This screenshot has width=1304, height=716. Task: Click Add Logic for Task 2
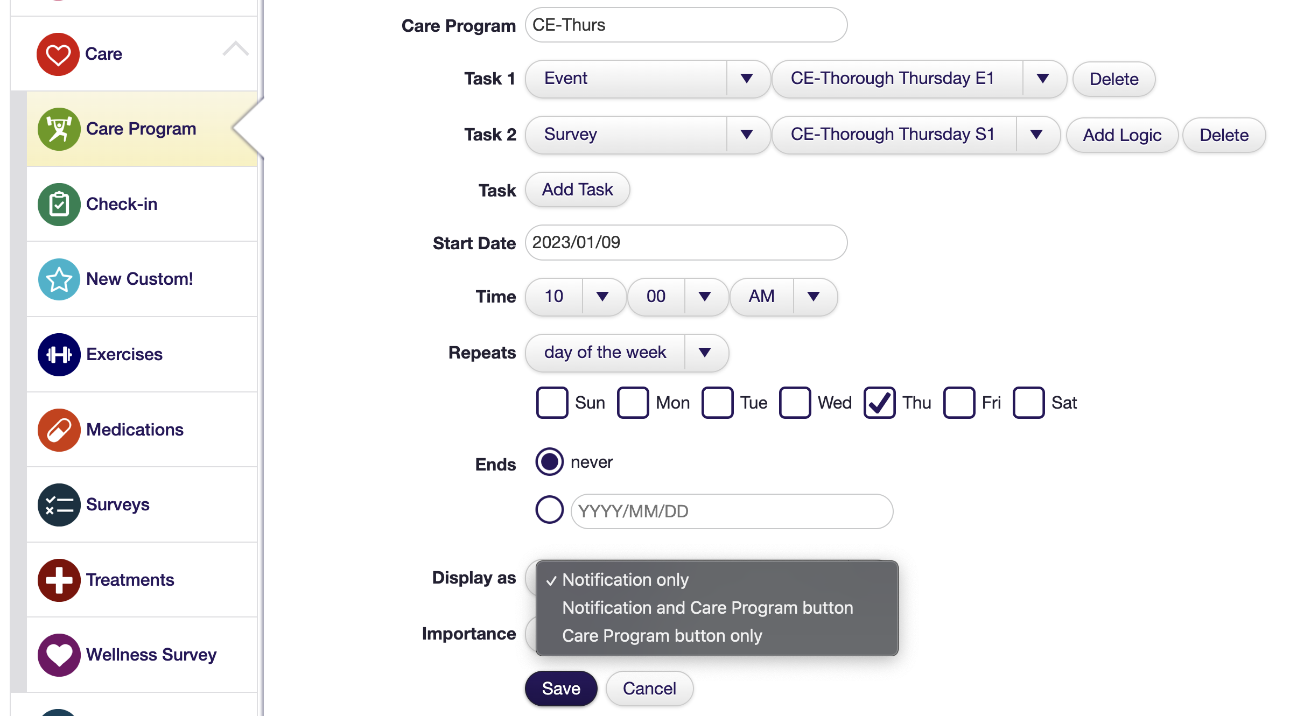1121,135
